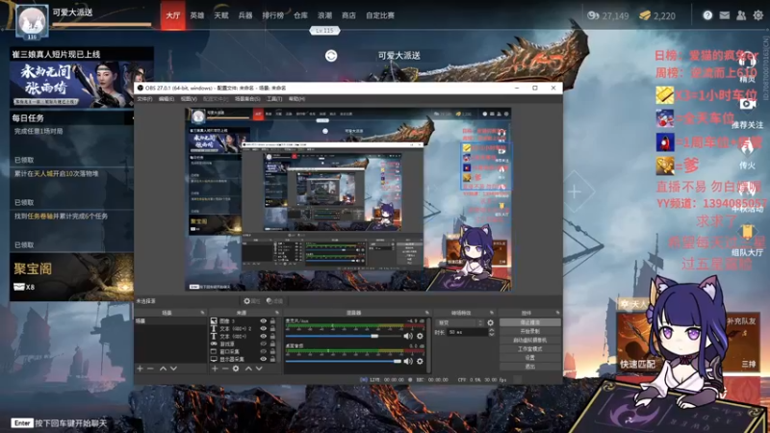Pop out the 转场特效 dock panel
This screenshot has height=433, width=770.
click(492, 312)
